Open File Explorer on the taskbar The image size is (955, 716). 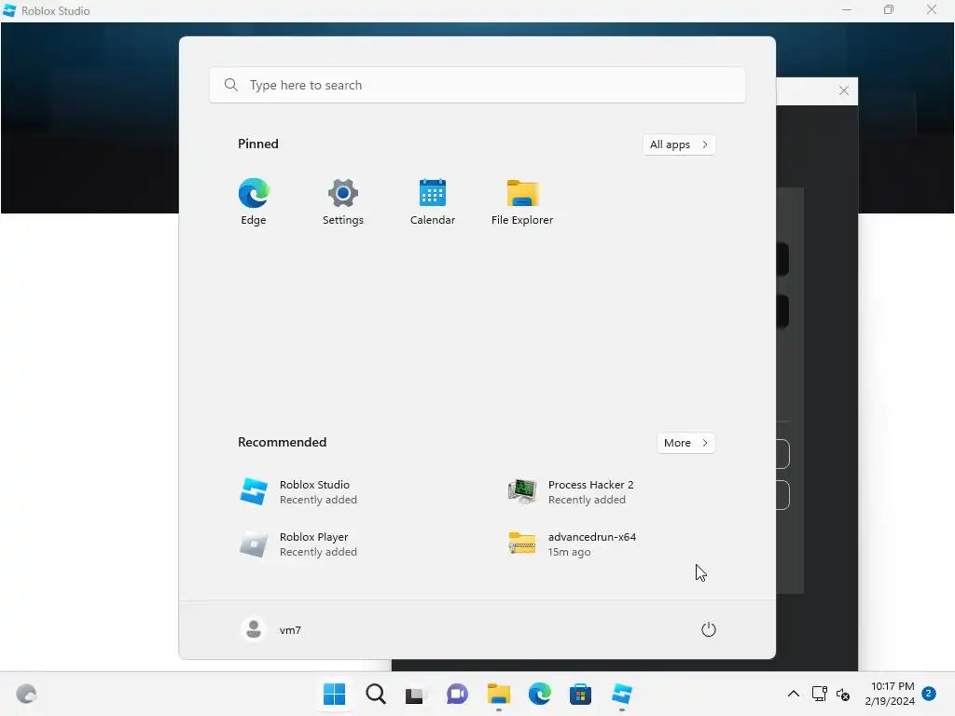point(499,694)
